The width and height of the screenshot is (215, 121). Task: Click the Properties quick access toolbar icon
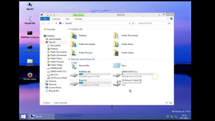click(47, 15)
